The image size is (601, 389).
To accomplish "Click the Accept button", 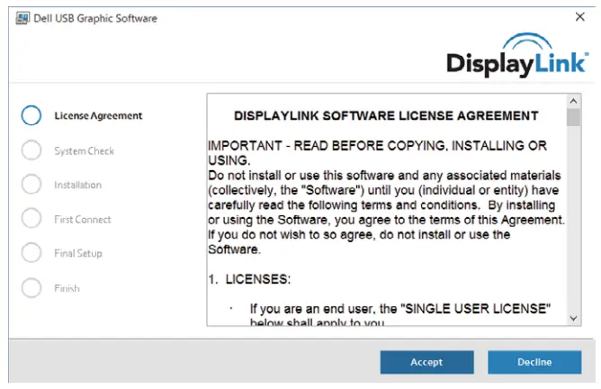I will (x=426, y=362).
